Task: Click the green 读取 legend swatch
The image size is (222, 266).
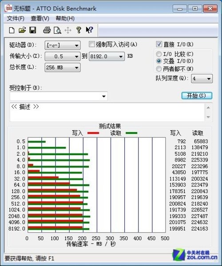Action: coord(131,133)
